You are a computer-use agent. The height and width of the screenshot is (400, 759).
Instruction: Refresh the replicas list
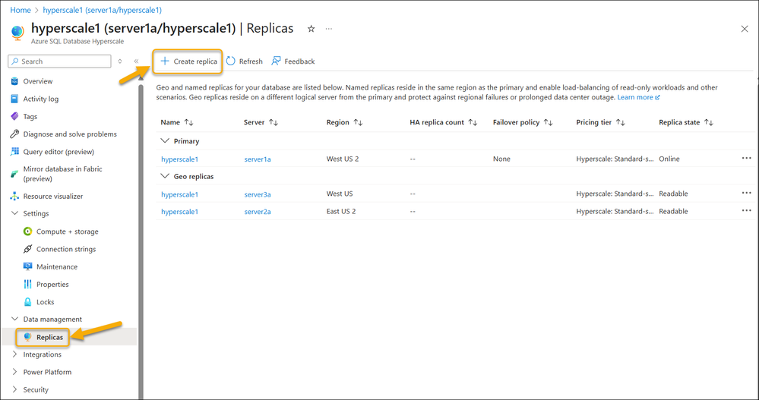245,61
